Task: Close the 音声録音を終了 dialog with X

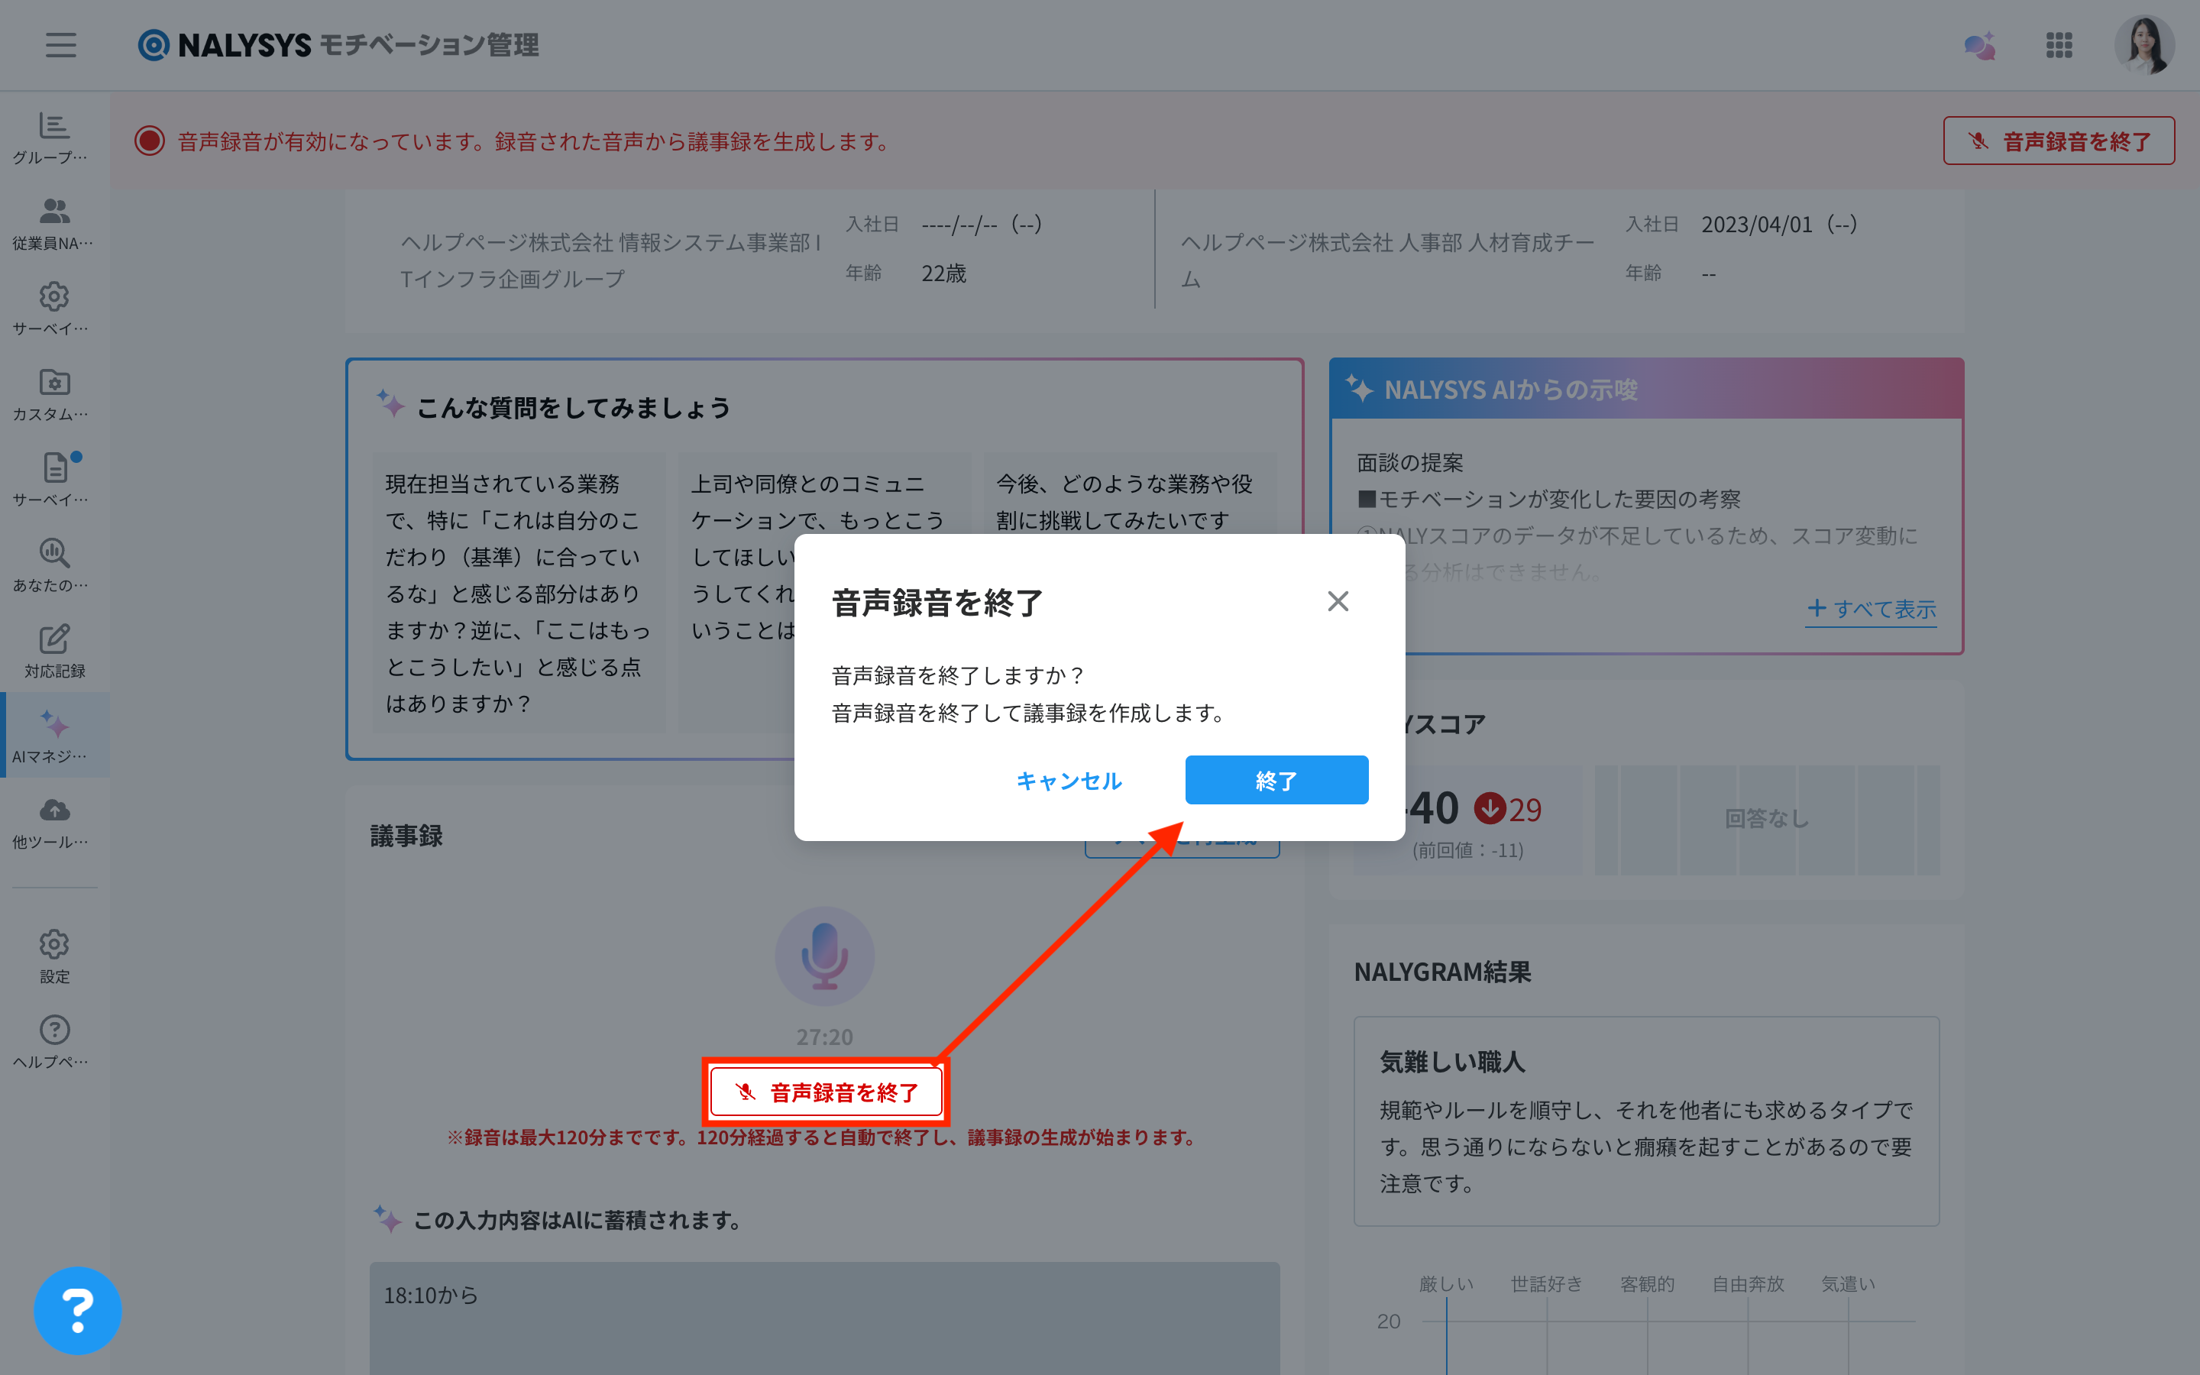Action: [1338, 601]
